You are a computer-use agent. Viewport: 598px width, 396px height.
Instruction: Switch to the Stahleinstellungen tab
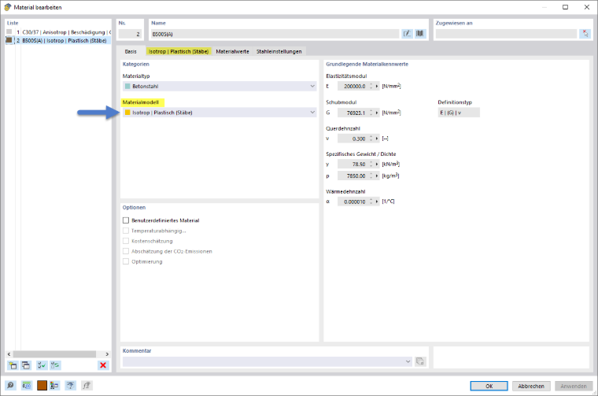[x=279, y=51]
